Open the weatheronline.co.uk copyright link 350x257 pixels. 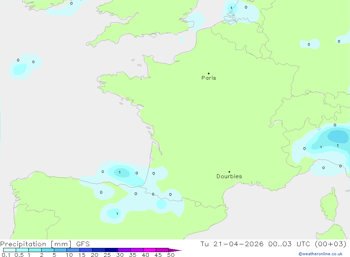pyautogui.click(x=320, y=254)
